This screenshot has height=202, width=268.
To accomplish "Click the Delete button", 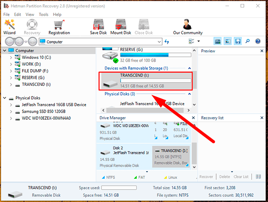I will coord(225,176).
